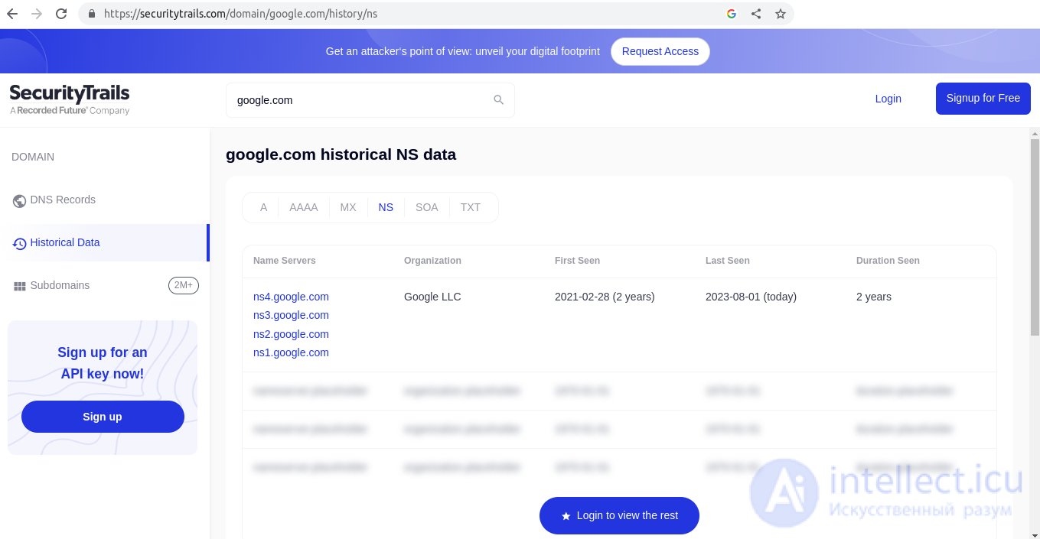Click the 2 years duration cell
Screen dimensions: 1040x539
874,297
